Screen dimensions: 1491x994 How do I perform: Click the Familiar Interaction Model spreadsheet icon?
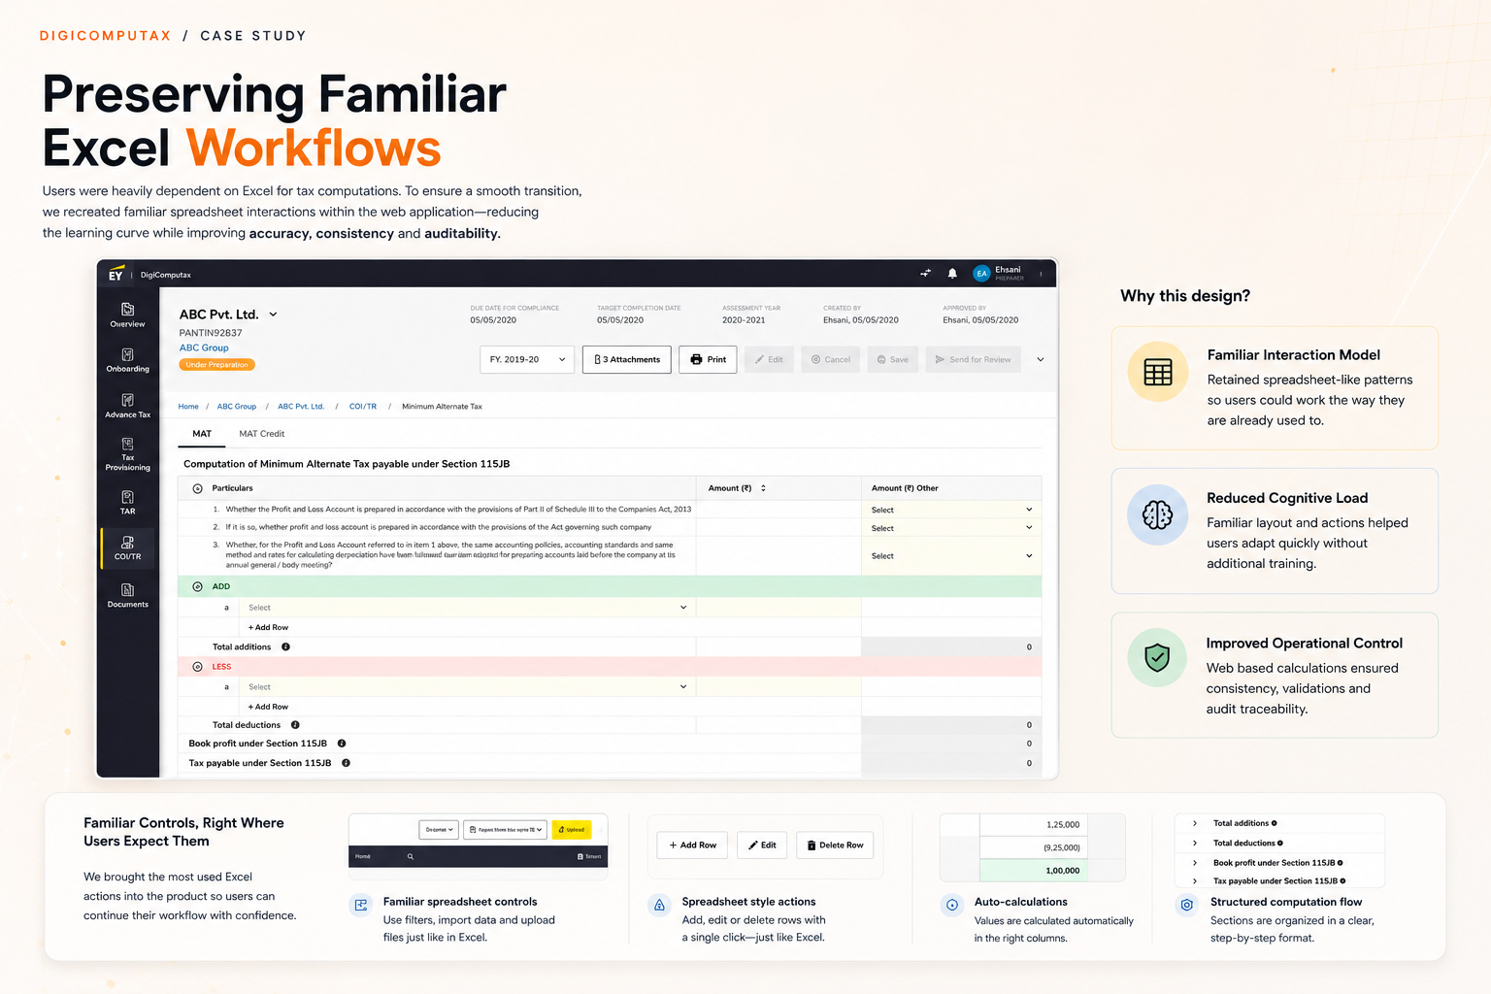tap(1158, 372)
